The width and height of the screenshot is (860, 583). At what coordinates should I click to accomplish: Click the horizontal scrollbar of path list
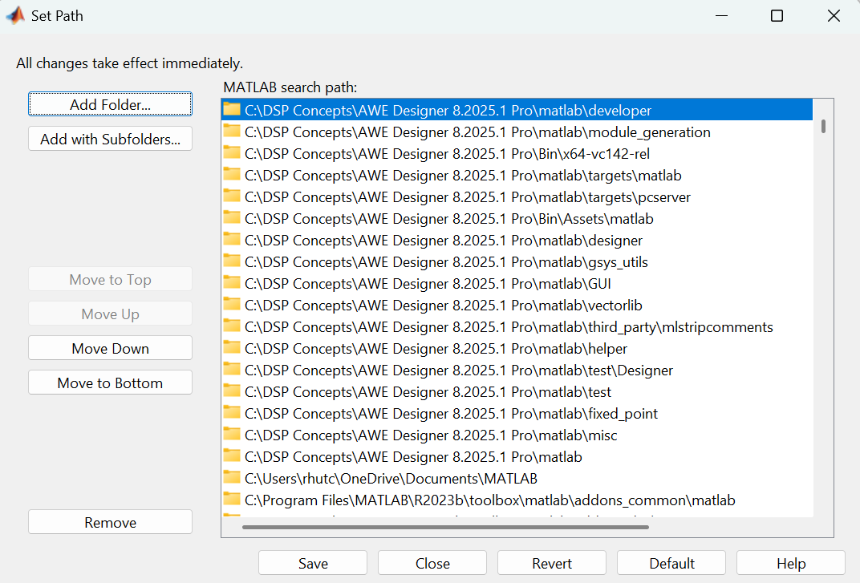click(x=445, y=527)
